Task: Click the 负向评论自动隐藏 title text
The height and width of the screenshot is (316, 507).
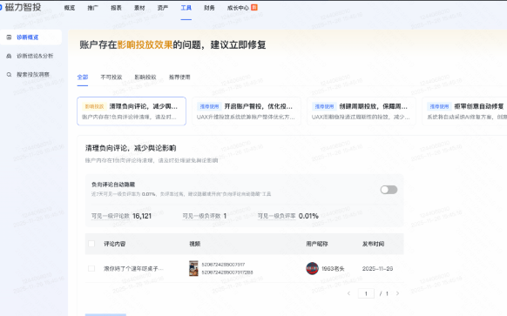Action: point(113,185)
